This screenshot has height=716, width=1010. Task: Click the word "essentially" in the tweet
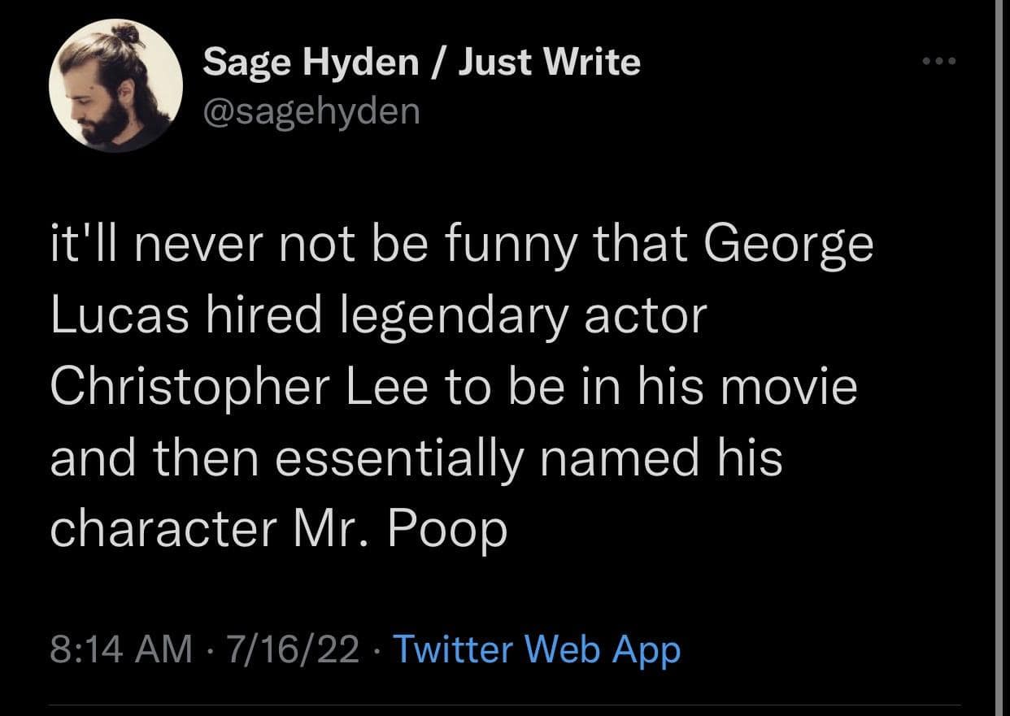point(398,457)
